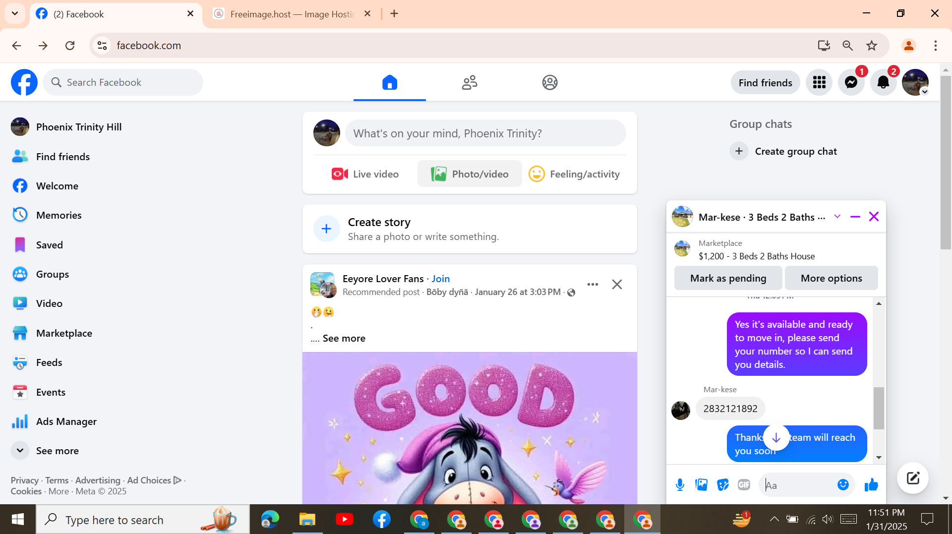Click More options in Marketplace chat
952x534 pixels.
point(831,278)
